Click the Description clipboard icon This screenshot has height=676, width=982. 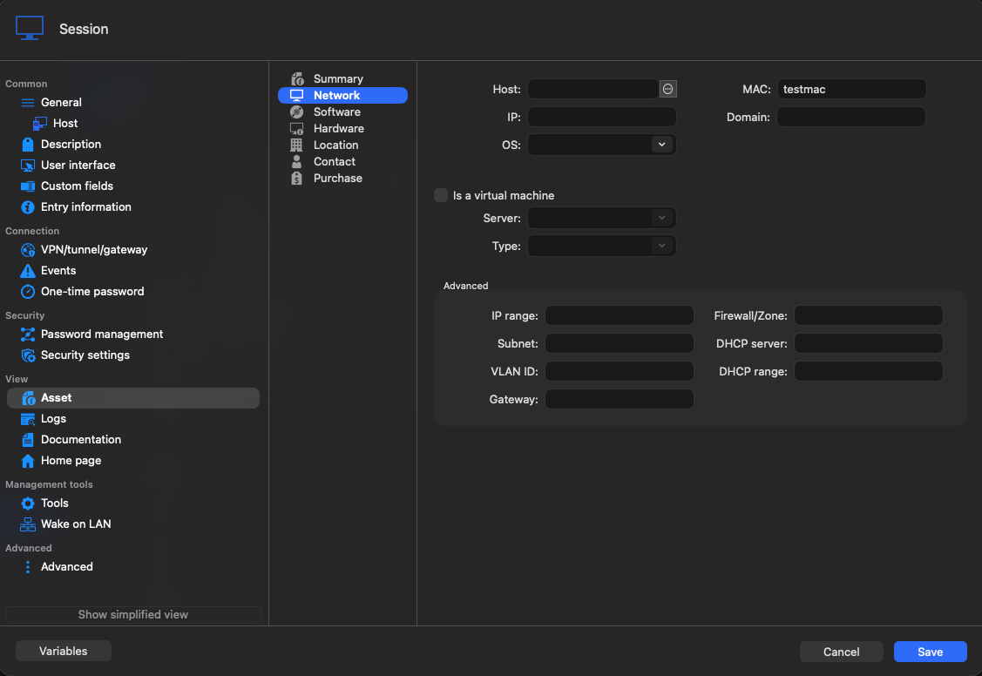click(28, 145)
